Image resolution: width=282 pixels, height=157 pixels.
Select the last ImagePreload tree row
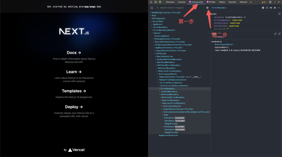tap(179, 133)
